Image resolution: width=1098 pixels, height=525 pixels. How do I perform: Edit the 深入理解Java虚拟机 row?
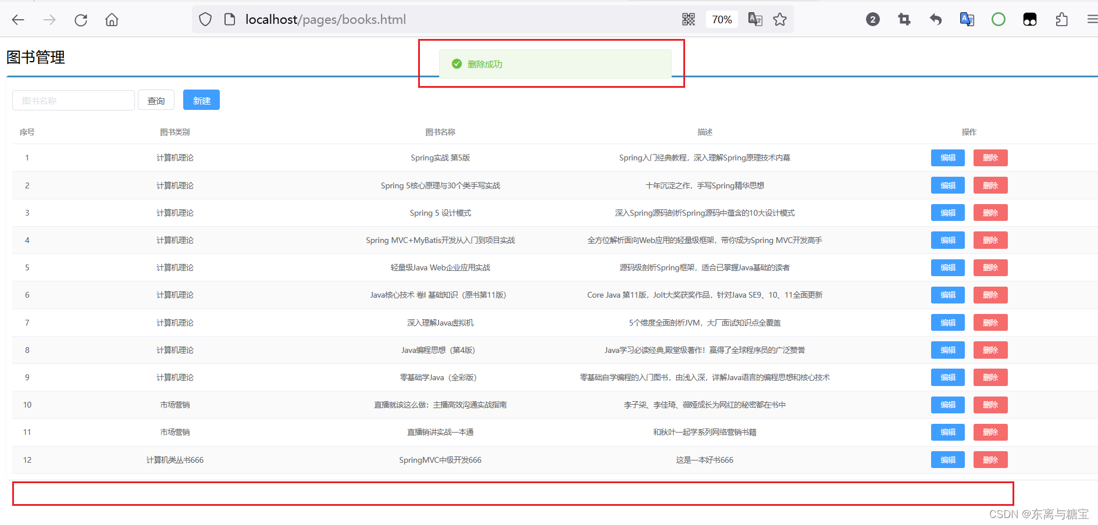tap(947, 323)
